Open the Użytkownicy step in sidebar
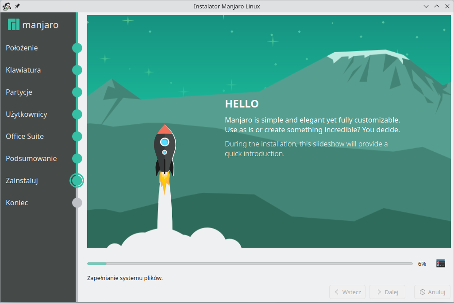454x303 pixels. (27, 114)
